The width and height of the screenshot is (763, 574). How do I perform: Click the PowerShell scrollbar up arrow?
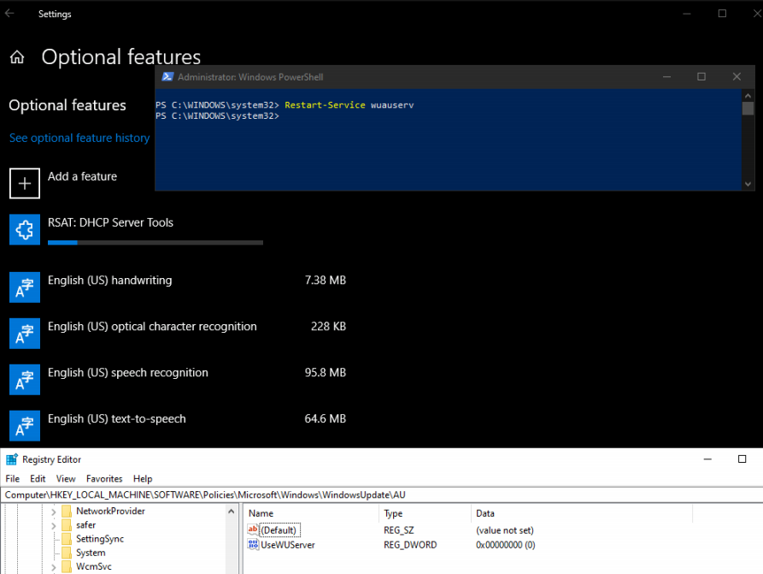click(x=748, y=96)
